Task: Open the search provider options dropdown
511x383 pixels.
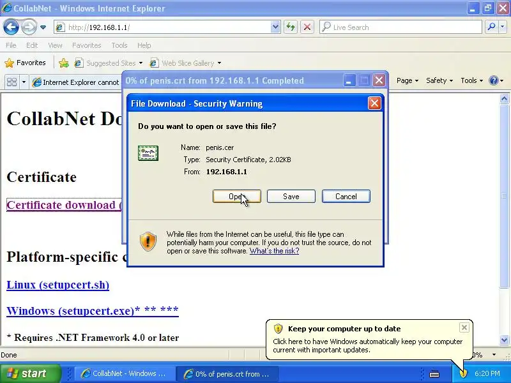Action: coord(502,27)
